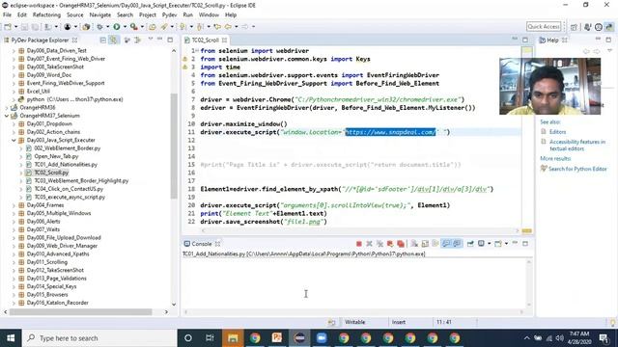
Task: Click the Collapse All icon in Package Explorer
Action: 103,40
